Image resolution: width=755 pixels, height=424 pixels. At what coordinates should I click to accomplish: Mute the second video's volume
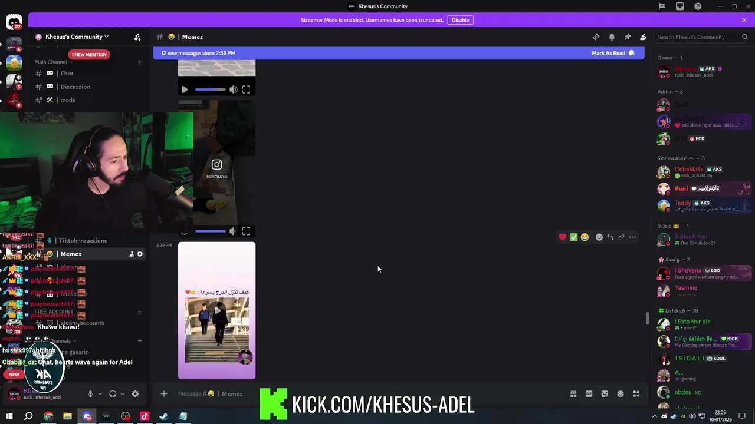(232, 231)
